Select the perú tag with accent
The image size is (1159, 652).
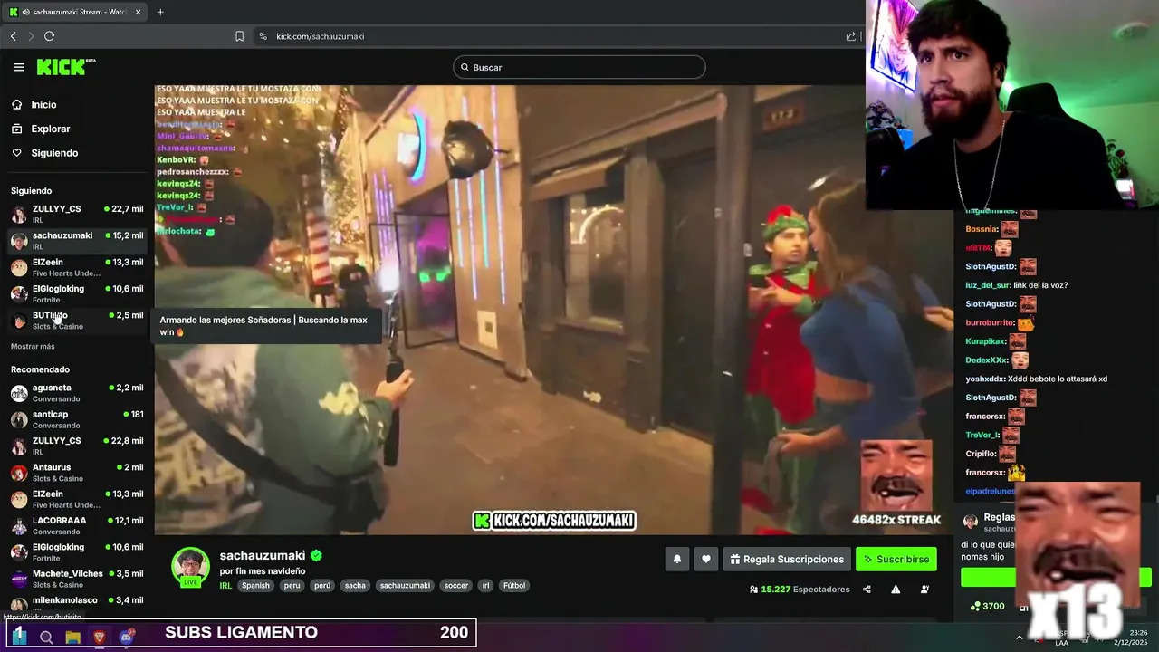pos(322,585)
